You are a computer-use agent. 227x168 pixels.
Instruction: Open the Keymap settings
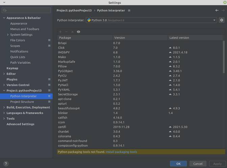click(12, 68)
